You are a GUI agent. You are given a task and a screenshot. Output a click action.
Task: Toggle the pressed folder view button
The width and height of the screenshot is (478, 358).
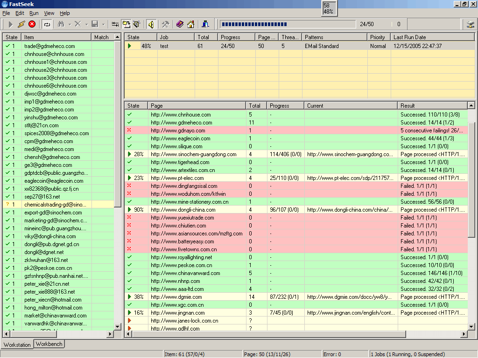pyautogui.click(x=127, y=24)
